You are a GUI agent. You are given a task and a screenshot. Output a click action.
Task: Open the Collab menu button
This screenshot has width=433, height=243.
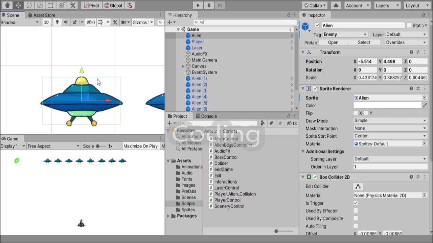315,5
